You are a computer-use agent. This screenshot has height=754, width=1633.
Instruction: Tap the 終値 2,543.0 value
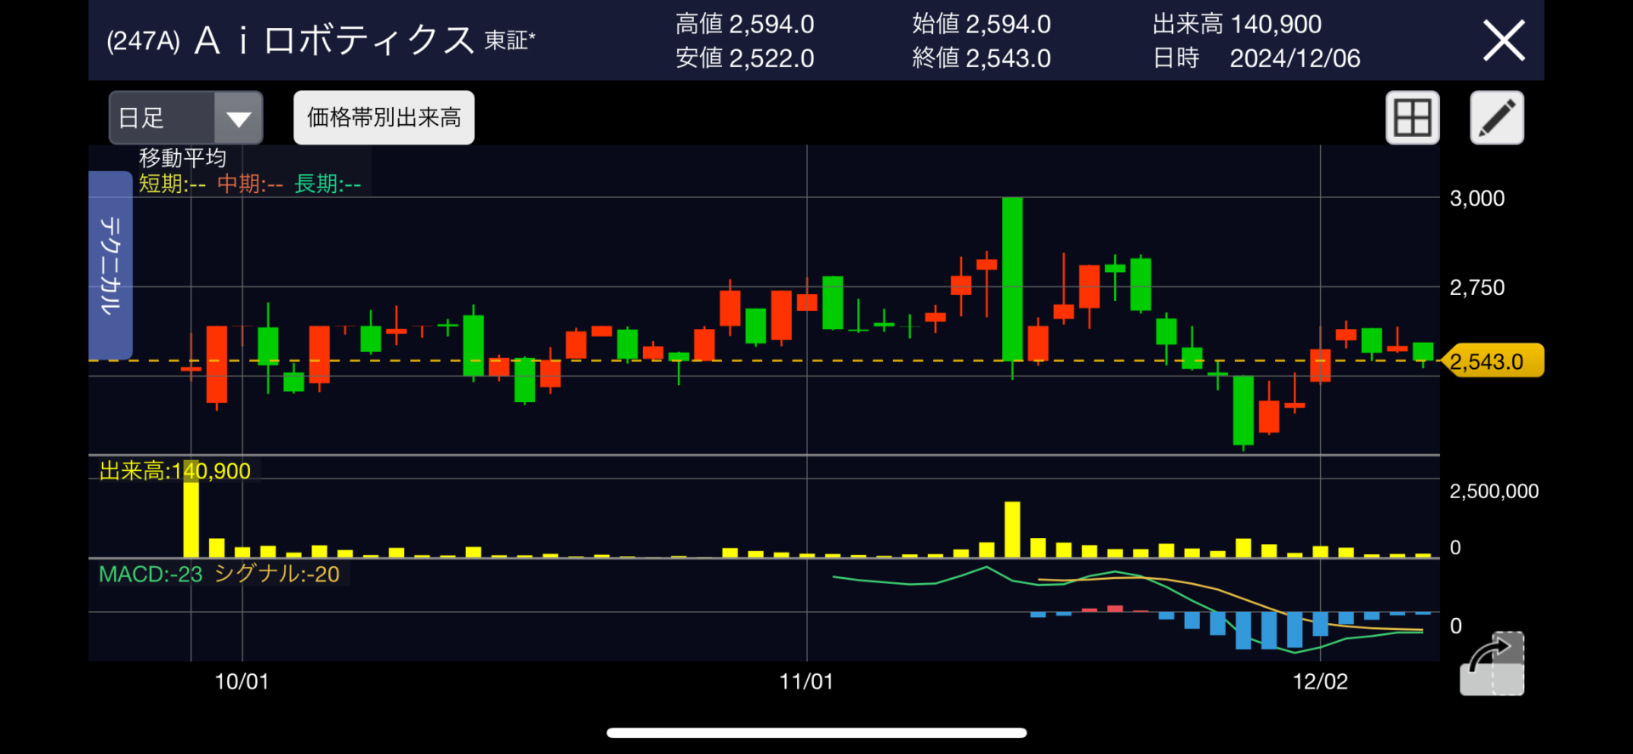click(982, 58)
